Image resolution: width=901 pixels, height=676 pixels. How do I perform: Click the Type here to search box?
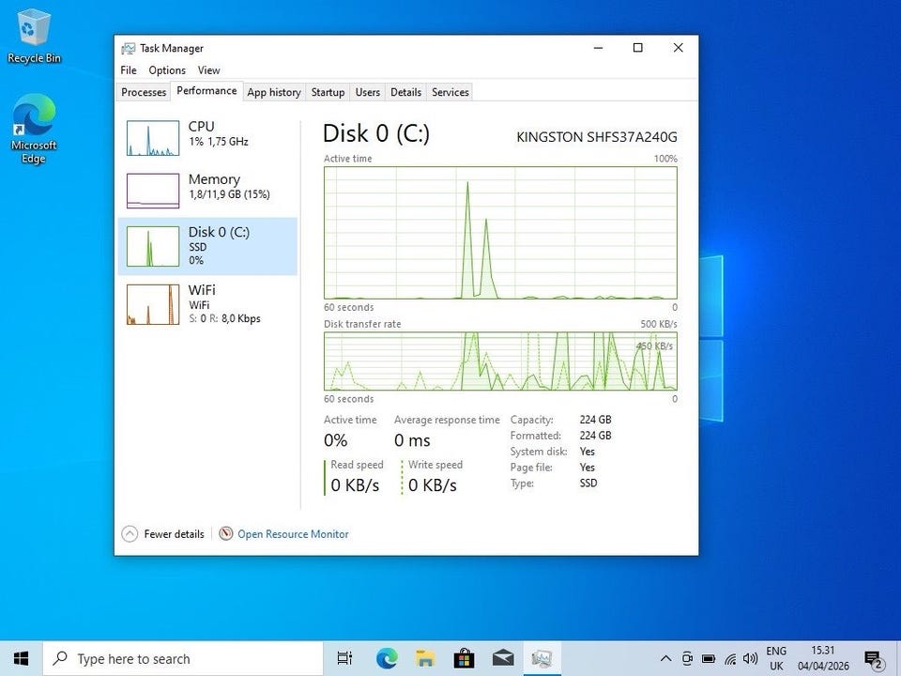coord(183,659)
